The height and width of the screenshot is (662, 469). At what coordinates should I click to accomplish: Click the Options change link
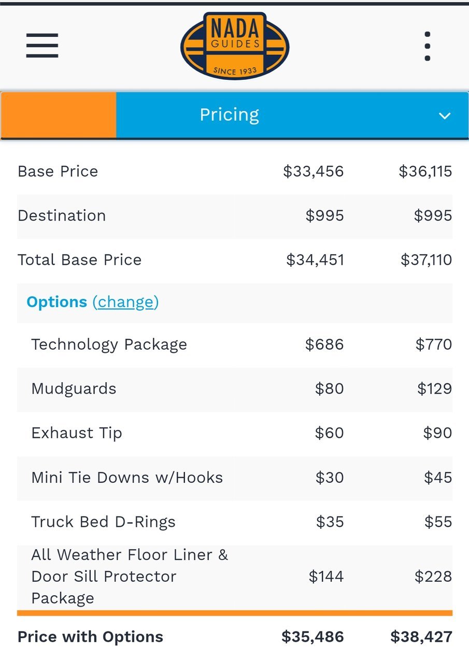[x=125, y=302]
